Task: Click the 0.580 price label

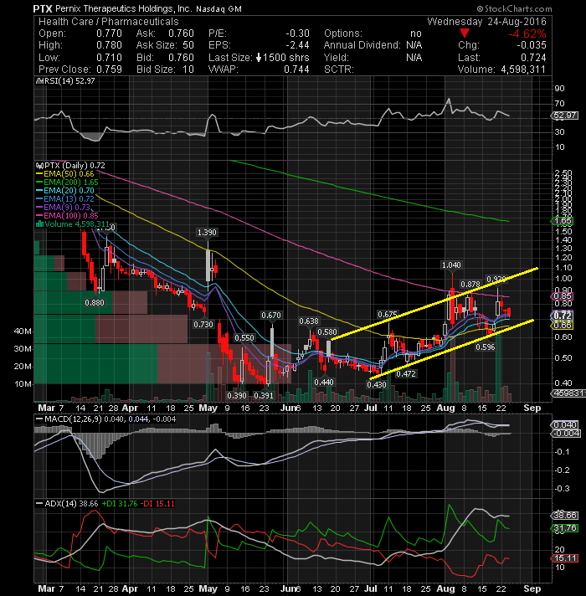Action: click(326, 332)
